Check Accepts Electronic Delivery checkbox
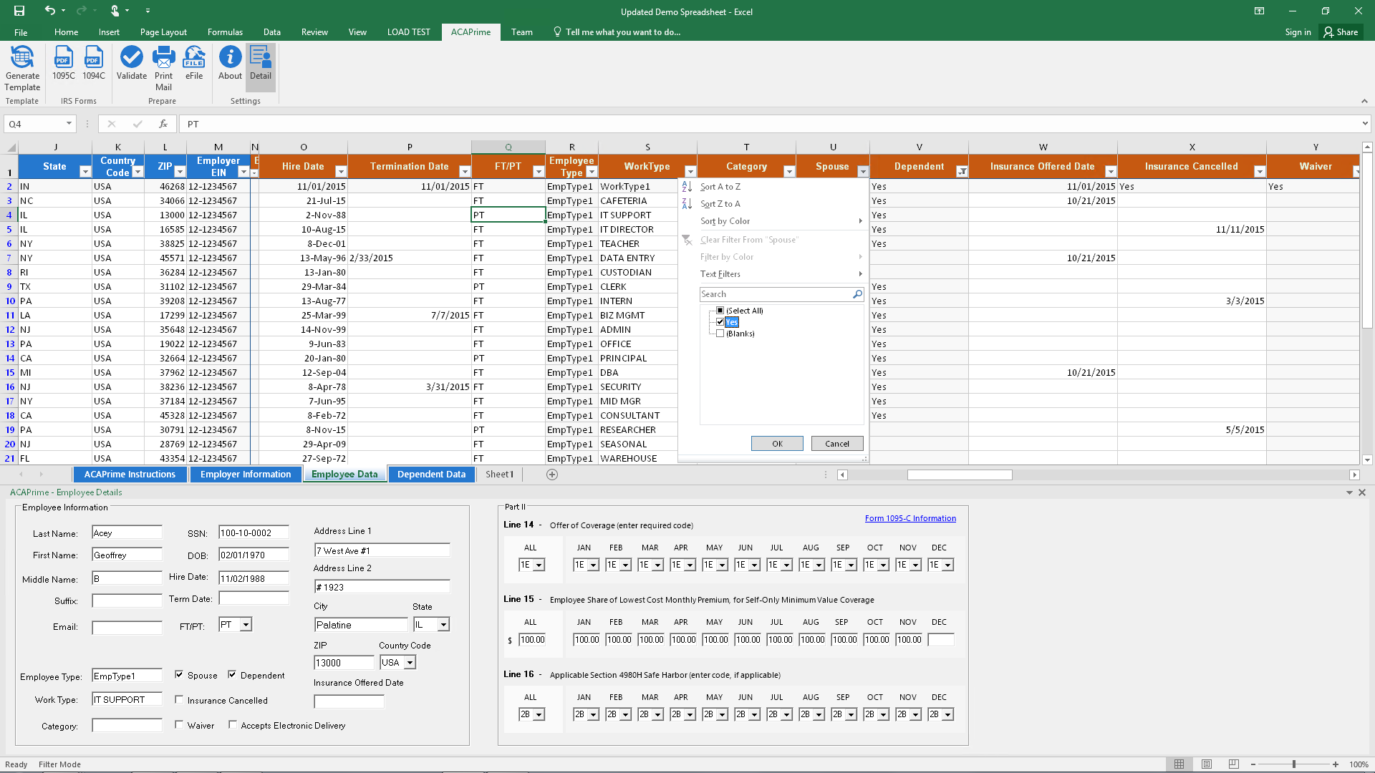Screen dimensions: 1375x773 (x=233, y=724)
